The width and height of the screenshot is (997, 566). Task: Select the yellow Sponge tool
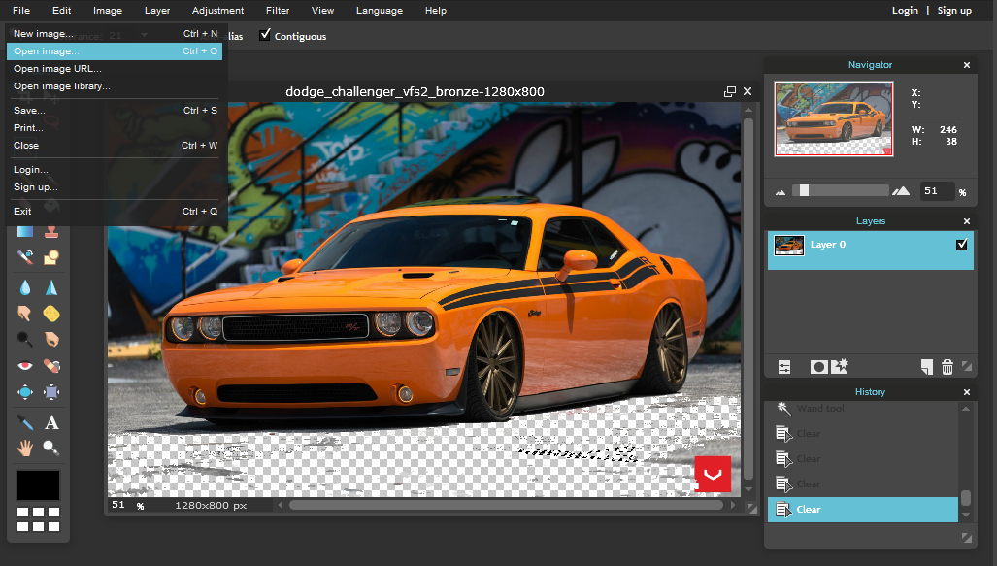pyautogui.click(x=51, y=313)
